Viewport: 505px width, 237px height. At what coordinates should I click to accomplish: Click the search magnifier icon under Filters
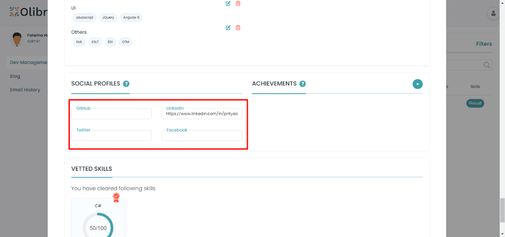(x=486, y=65)
